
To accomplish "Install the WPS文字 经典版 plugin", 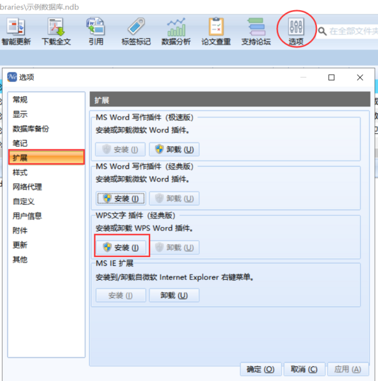I will (x=120, y=247).
